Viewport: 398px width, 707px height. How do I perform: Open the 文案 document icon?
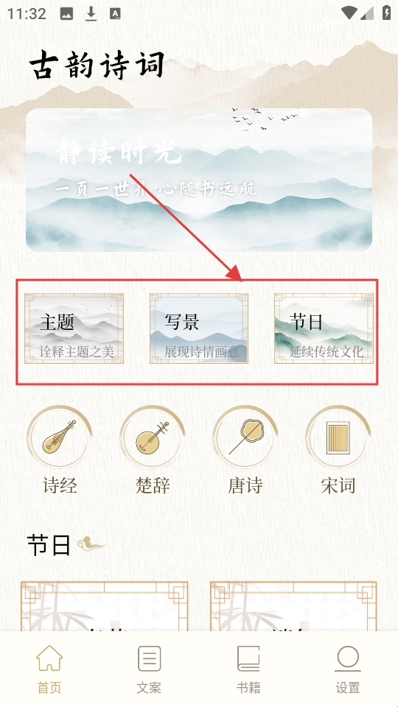[x=149, y=658]
